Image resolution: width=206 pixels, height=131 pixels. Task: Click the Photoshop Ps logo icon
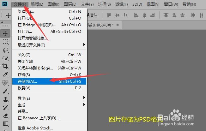point(5,4)
